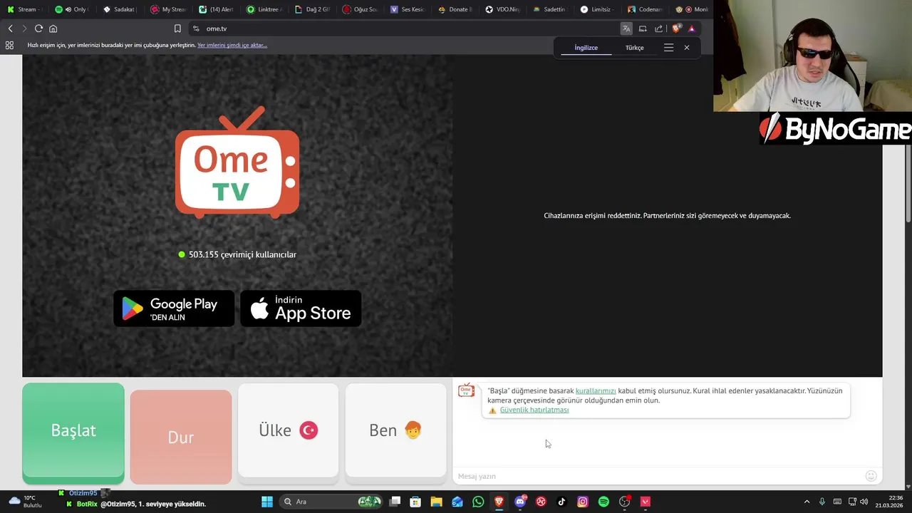This screenshot has height=513, width=912.
Task: Go back using the browser back arrow
Action: (x=10, y=28)
